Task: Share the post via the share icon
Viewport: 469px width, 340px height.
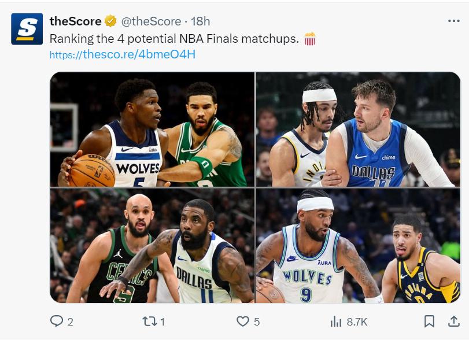Action: pos(454,321)
